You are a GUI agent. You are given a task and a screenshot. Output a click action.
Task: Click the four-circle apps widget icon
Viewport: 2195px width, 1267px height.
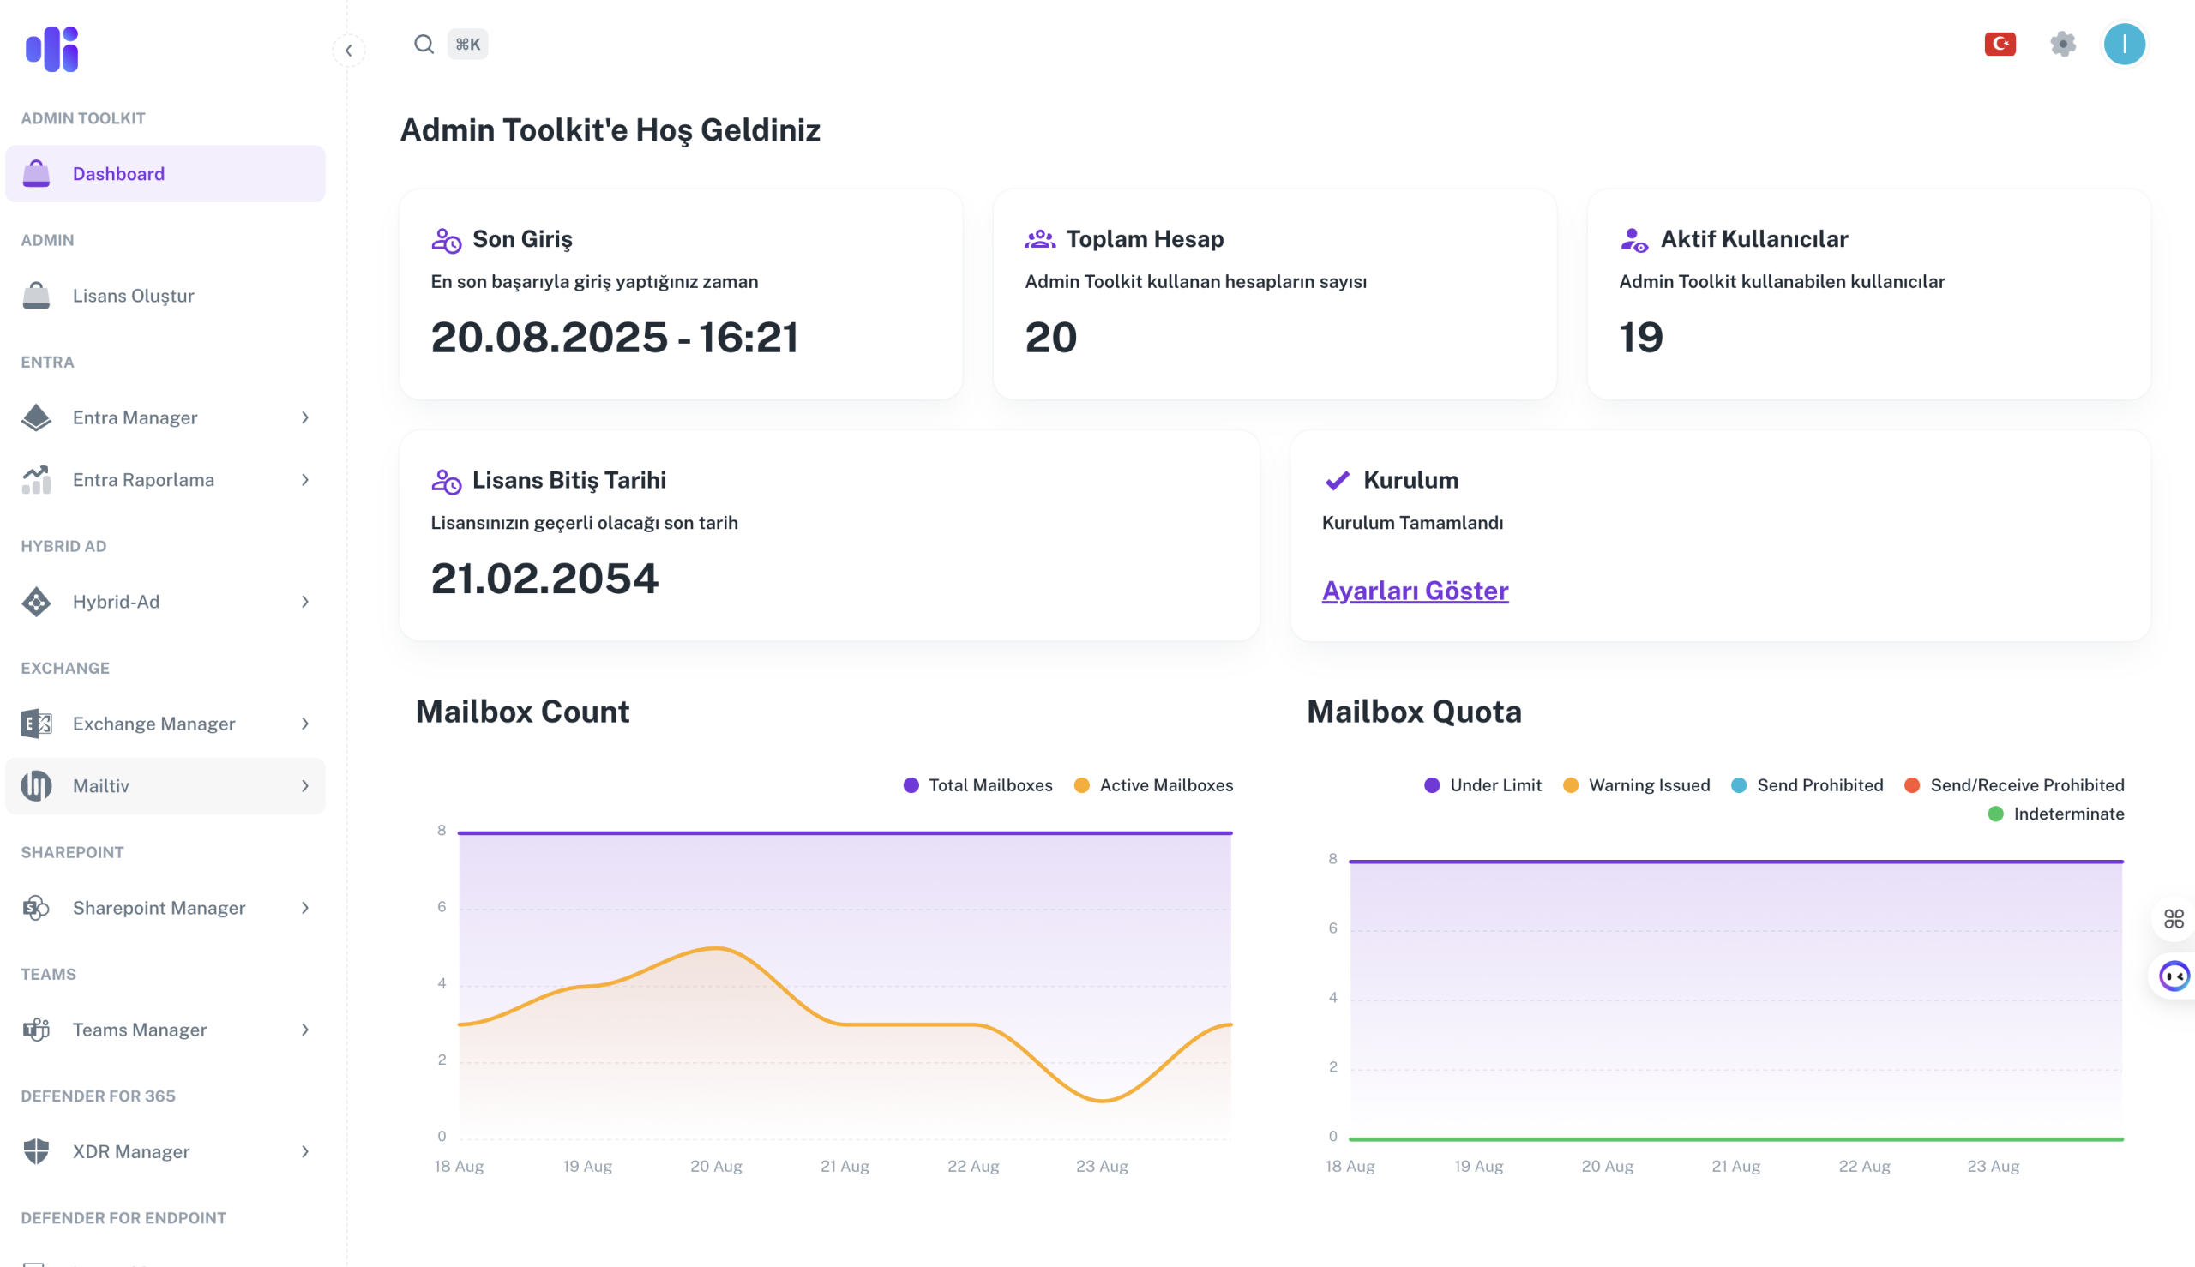click(x=2174, y=919)
